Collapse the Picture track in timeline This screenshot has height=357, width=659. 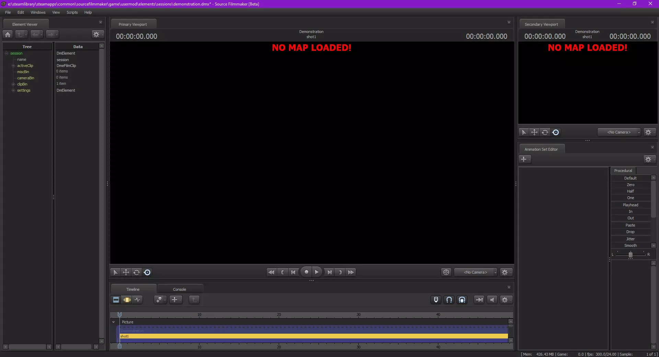113,322
